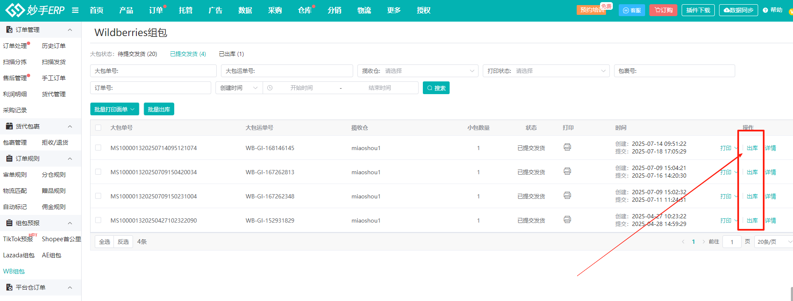Click the 插件下载 button
This screenshot has width=793, height=301.
pos(698,10)
